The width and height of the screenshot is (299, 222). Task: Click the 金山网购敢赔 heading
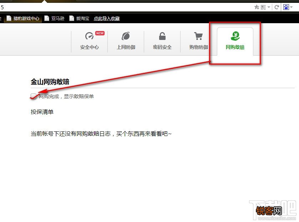(x=50, y=82)
